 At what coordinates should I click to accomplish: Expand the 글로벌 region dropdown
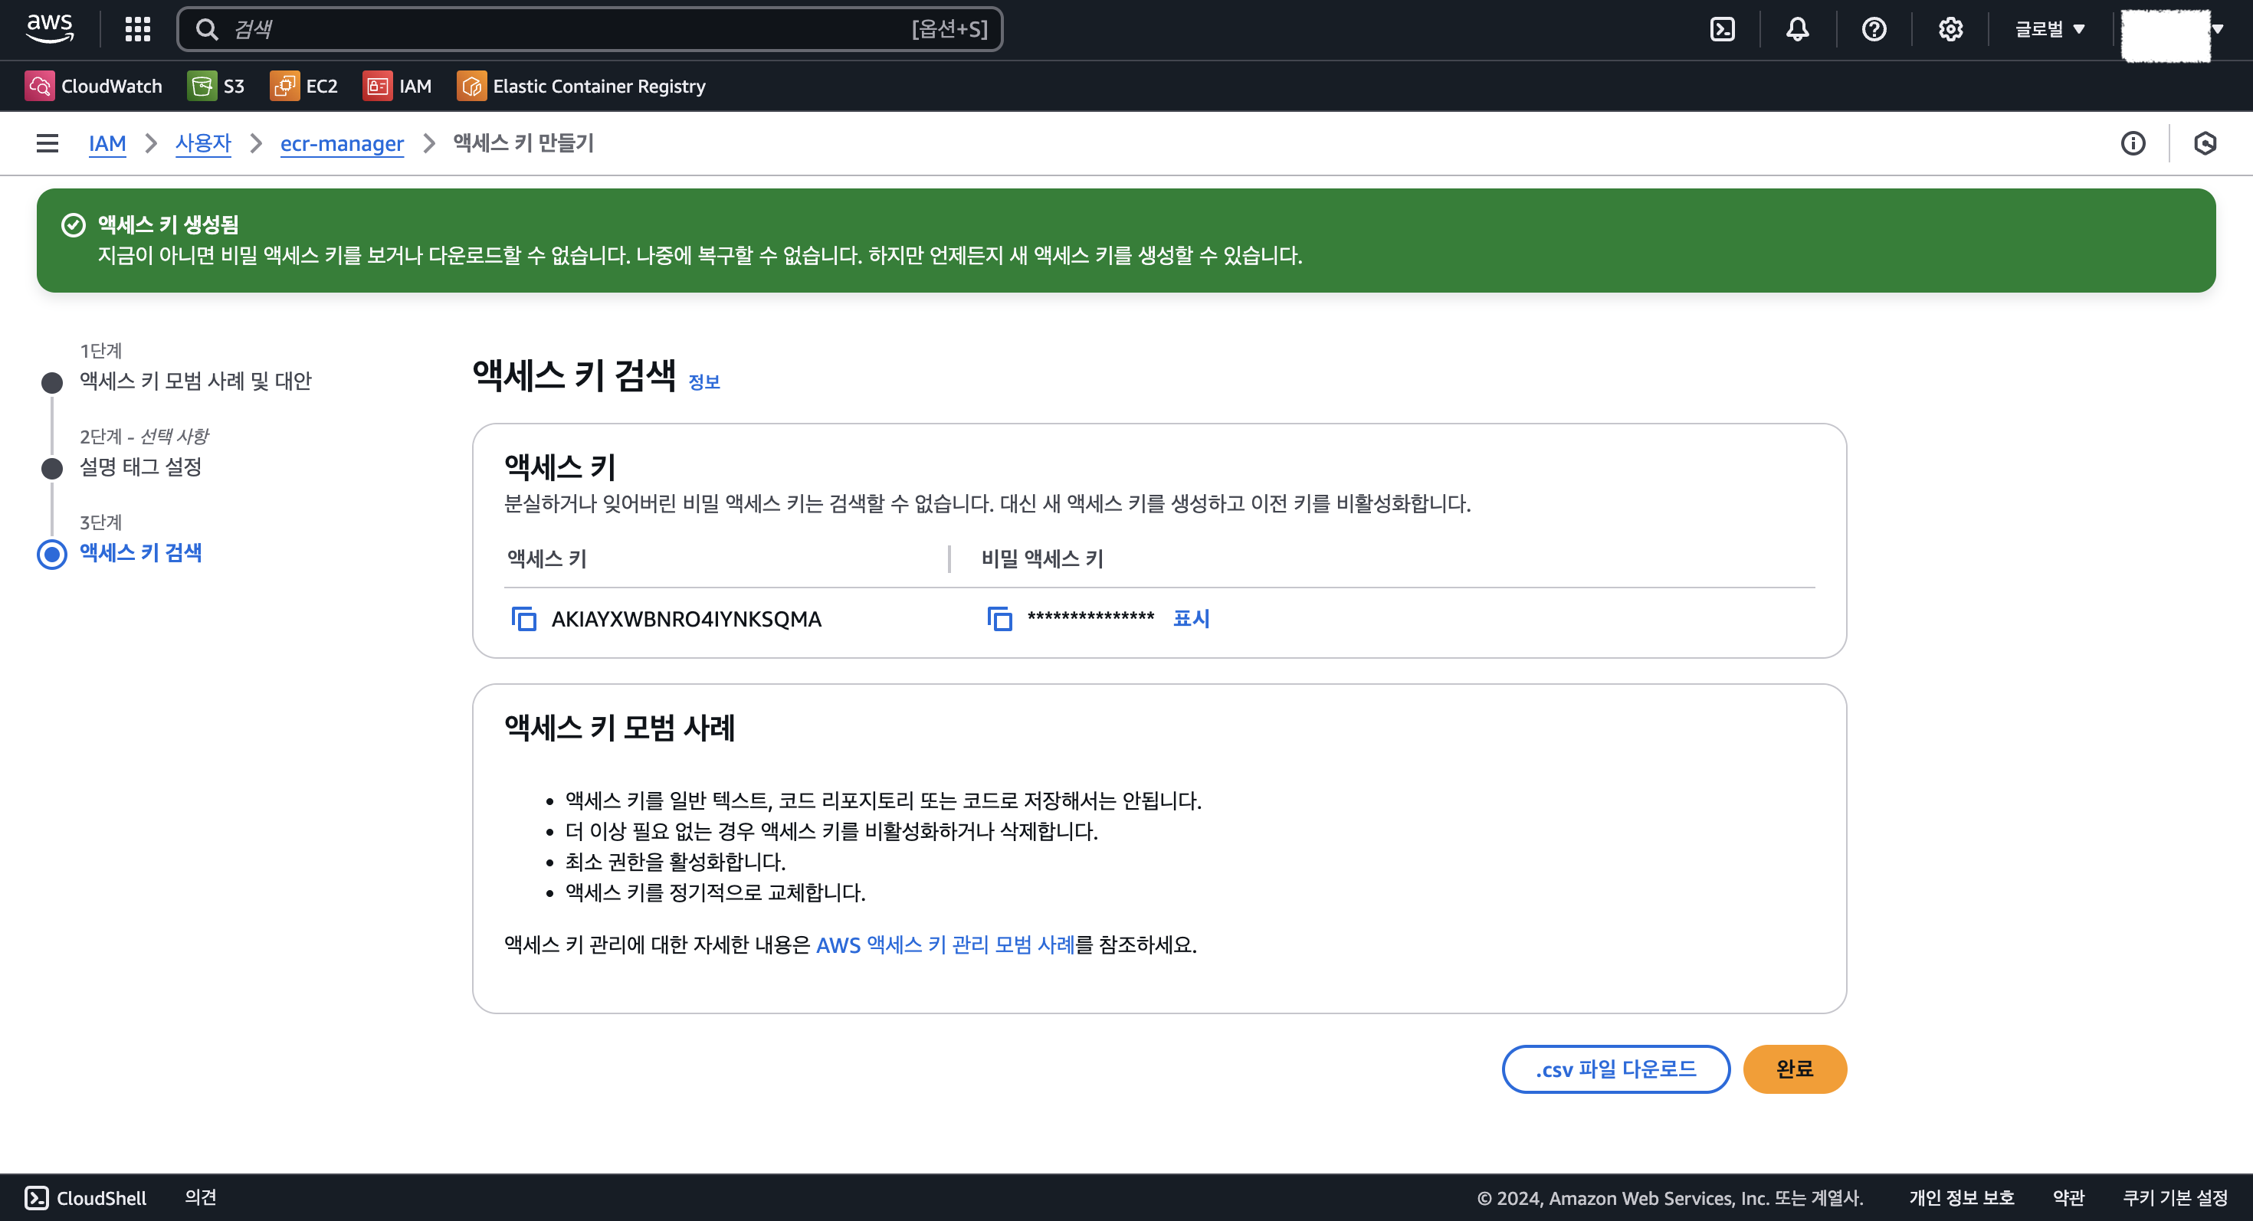[2049, 30]
